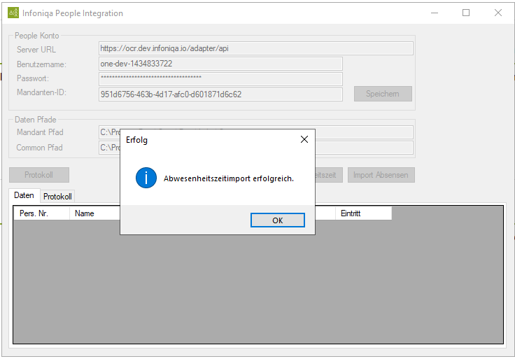Minimize the Infoniqa People Integration window
Image resolution: width=515 pixels, height=359 pixels.
(x=435, y=13)
